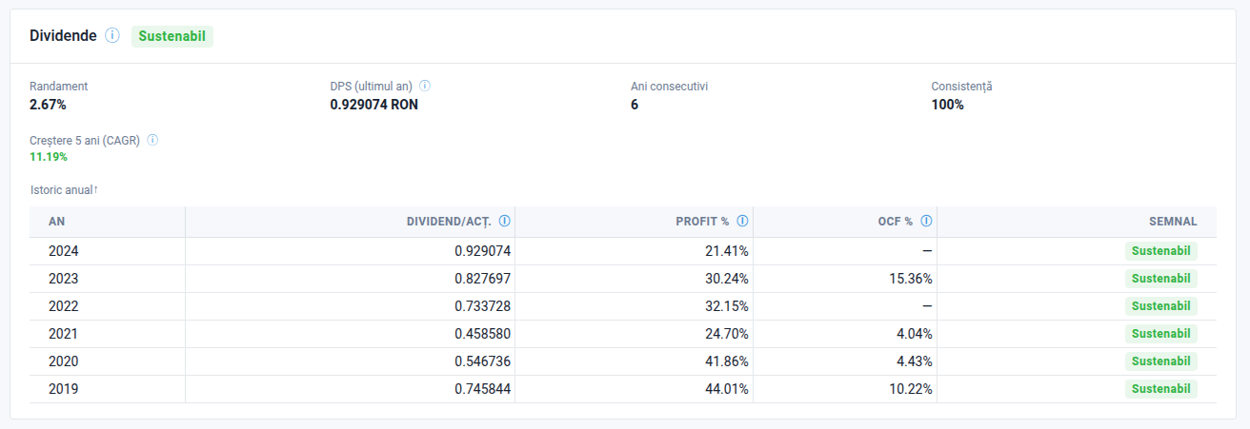Select the SEMNAL column header

pyautogui.click(x=1173, y=222)
